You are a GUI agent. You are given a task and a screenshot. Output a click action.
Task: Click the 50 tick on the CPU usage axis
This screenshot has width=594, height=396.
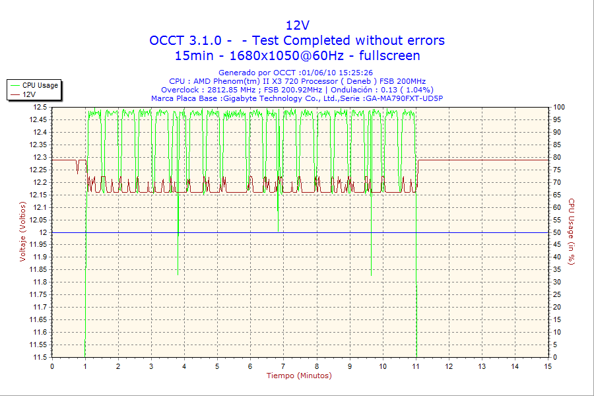pos(557,232)
